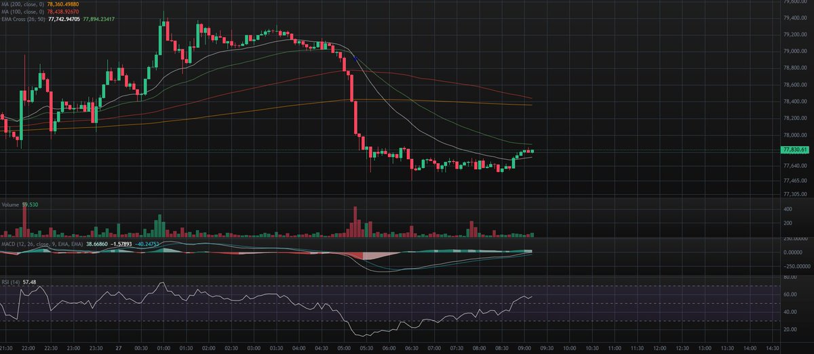Select the Volume indicator legend
Viewport: 814px width, 354px height.
pyautogui.click(x=9, y=203)
